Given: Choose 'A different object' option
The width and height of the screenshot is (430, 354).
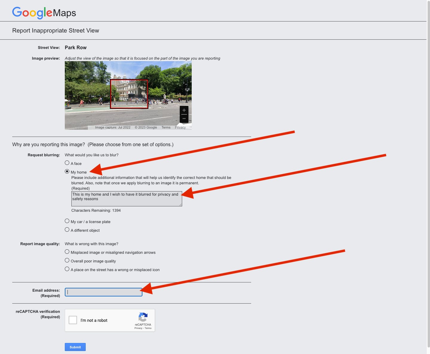Looking at the screenshot, I should [67, 230].
